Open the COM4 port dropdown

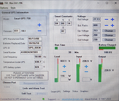click(x=10, y=87)
